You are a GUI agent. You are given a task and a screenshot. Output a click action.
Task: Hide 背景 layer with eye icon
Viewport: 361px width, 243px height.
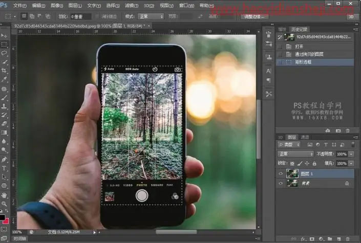(281, 183)
